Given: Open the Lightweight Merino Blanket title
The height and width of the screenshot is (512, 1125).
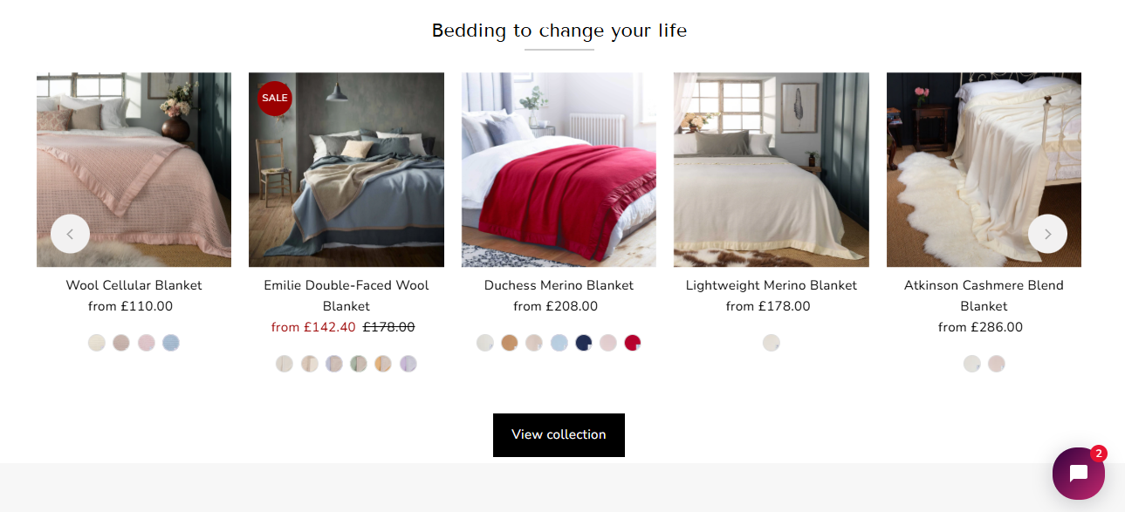Looking at the screenshot, I should (x=771, y=285).
